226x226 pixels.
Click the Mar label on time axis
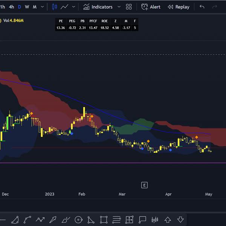tap(122, 194)
